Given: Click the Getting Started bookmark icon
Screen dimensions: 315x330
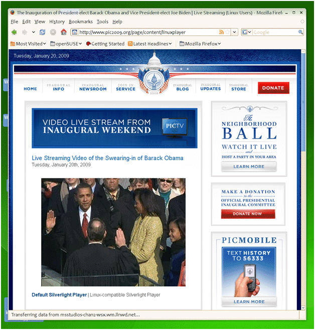Looking at the screenshot, I should (x=88, y=44).
